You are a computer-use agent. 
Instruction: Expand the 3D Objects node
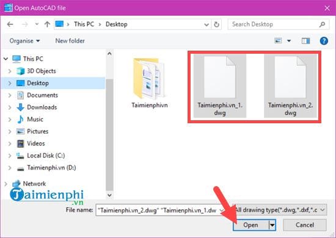click(x=10, y=71)
